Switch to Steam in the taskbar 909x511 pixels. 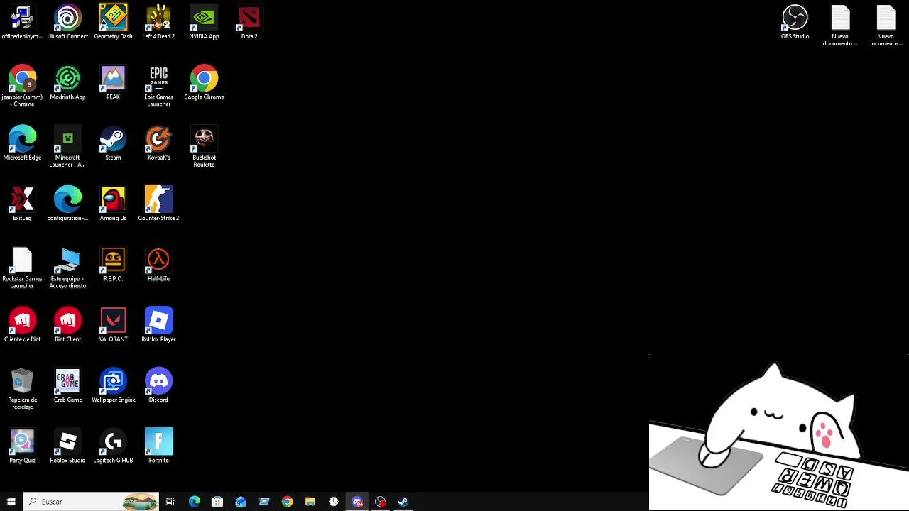tap(403, 502)
